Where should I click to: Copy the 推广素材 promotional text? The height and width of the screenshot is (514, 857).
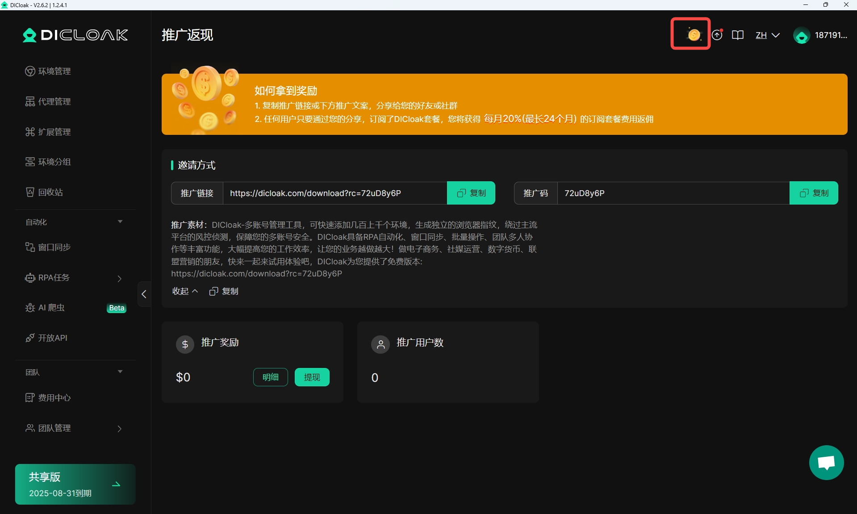click(224, 291)
